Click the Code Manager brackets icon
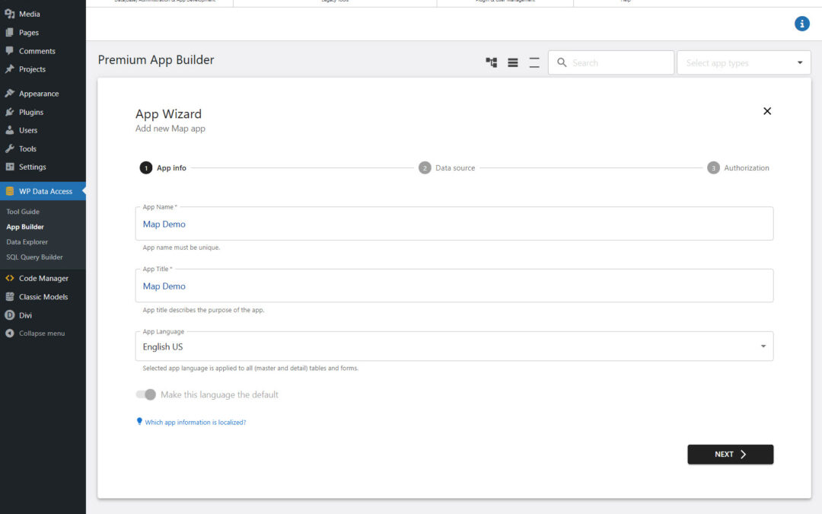 coord(9,279)
